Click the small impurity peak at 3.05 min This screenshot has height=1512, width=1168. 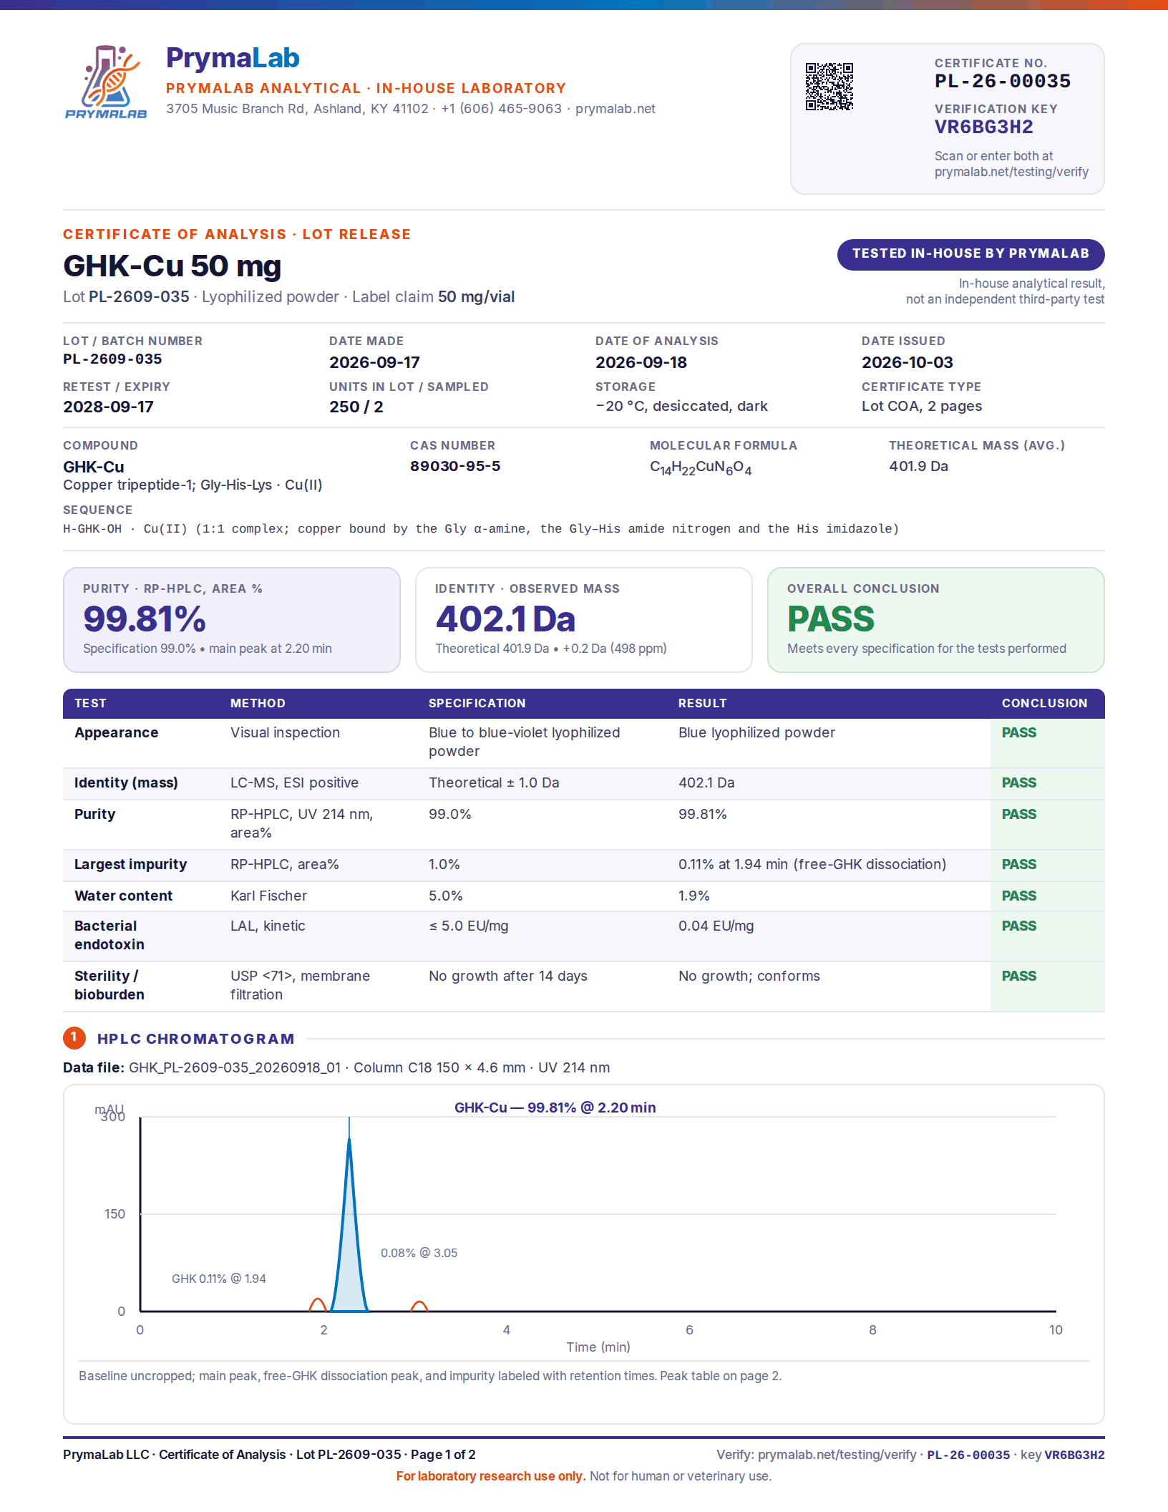point(419,1307)
